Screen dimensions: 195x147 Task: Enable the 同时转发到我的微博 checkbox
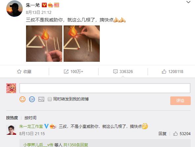tap(50, 99)
